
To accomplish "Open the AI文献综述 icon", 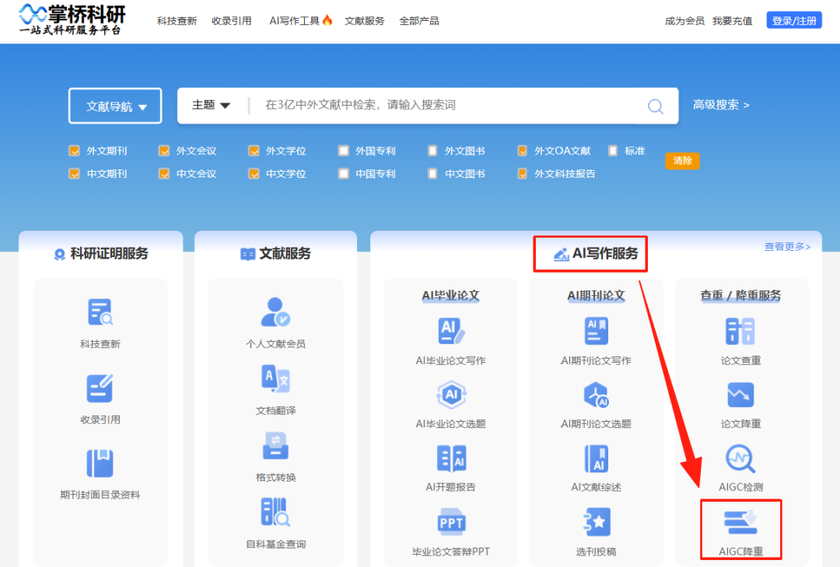I will coord(597,458).
